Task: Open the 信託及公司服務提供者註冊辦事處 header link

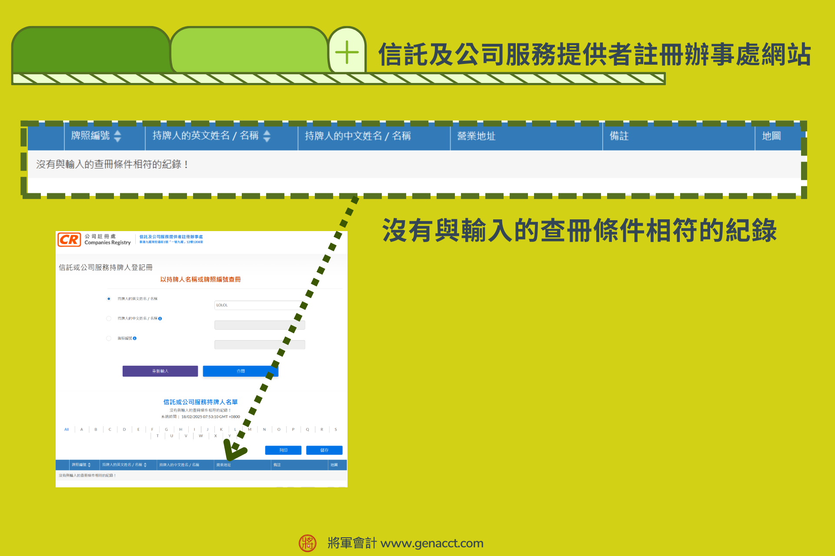Action: coord(171,237)
